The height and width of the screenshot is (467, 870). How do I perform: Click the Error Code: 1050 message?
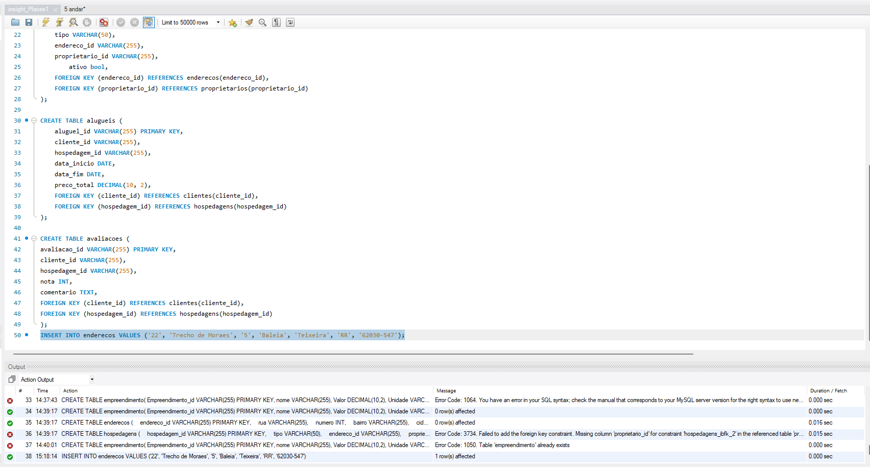(x=502, y=445)
